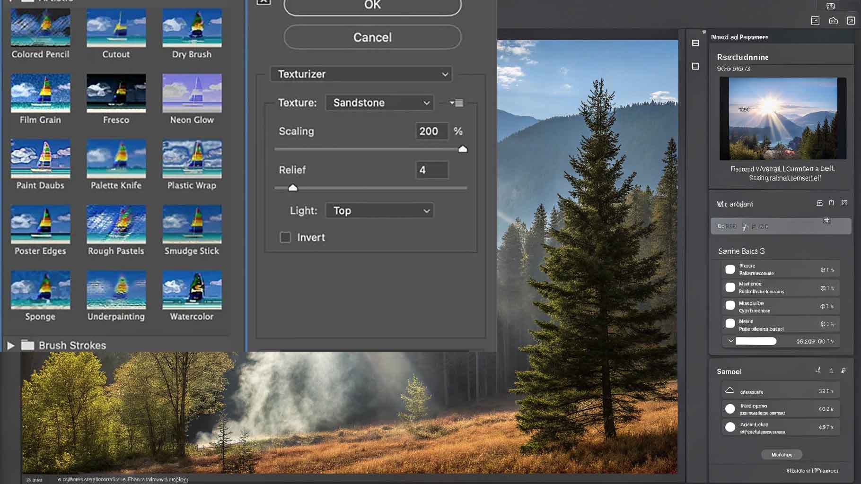The image size is (861, 484).
Task: Click the Scaling slider handle
Action: pyautogui.click(x=463, y=149)
